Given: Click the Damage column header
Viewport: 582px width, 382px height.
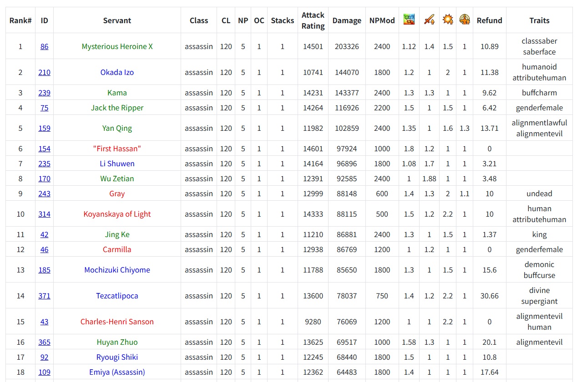Looking at the screenshot, I should [x=347, y=20].
